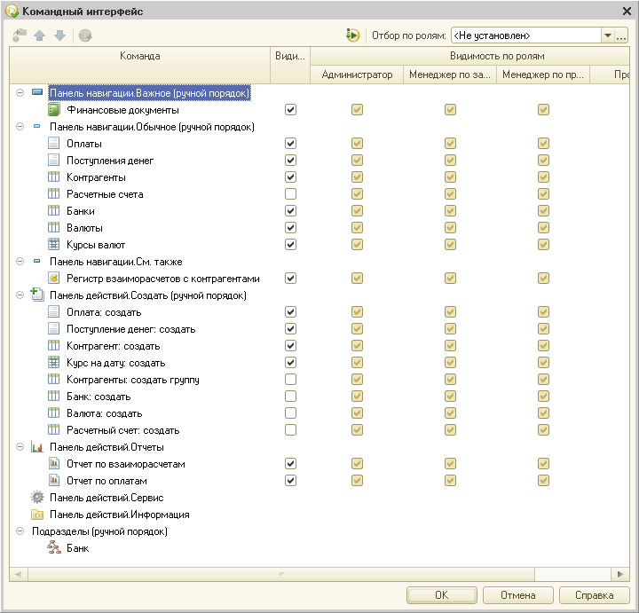
Task: Click the Финансовые документы journal icon
Action: point(53,110)
